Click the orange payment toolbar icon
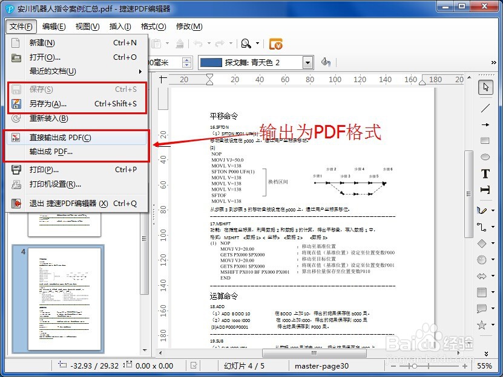Screen dimensions: 503x377 (x=275, y=44)
